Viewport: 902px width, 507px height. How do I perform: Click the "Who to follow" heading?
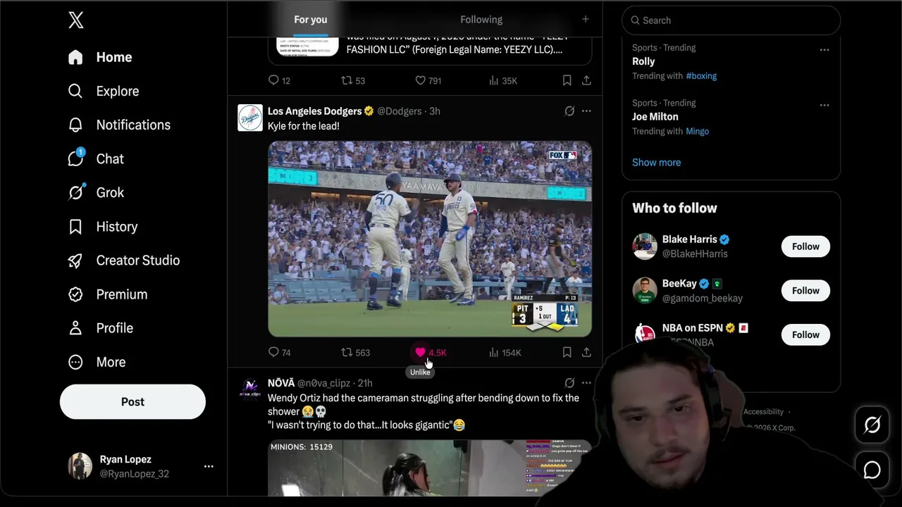coord(674,208)
